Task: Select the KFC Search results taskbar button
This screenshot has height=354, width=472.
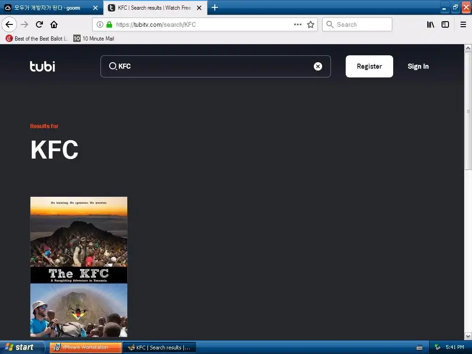Action: click(159, 348)
